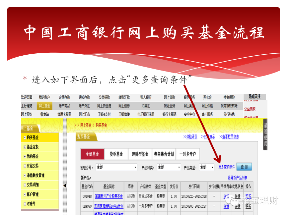This screenshot has width=287, height=215.
Task: Click 网上基金 in the breadcrumb
Action: tap(86, 125)
